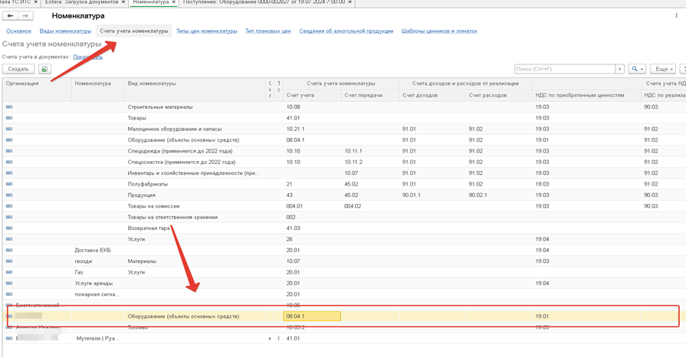
Task: Open the Основное section
Action: tap(19, 31)
